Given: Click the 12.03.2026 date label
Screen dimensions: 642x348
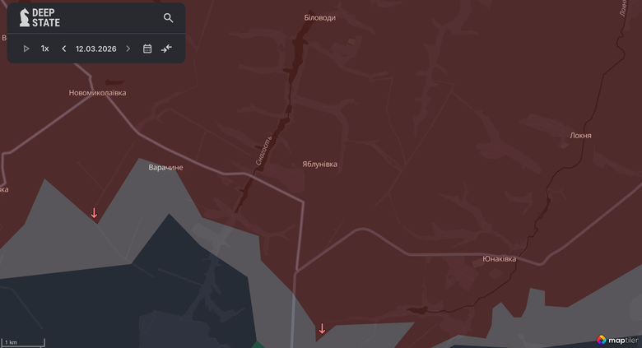Looking at the screenshot, I should point(95,49).
